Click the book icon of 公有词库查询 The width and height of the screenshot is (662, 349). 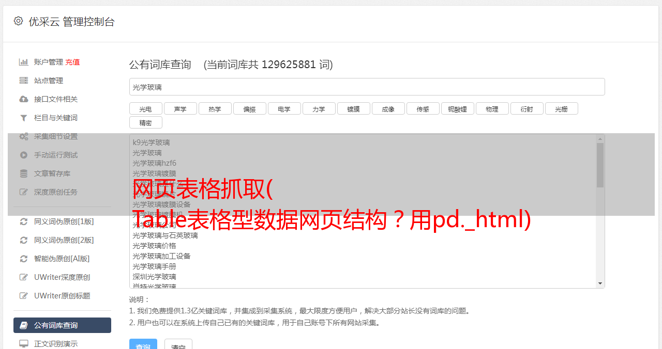click(23, 325)
